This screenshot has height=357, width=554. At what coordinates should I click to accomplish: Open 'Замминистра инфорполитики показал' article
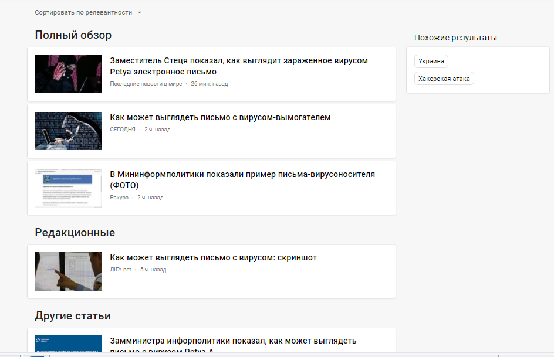[x=233, y=345]
